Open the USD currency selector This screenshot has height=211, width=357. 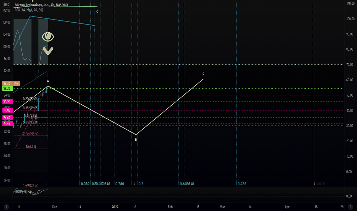click(x=7, y=5)
